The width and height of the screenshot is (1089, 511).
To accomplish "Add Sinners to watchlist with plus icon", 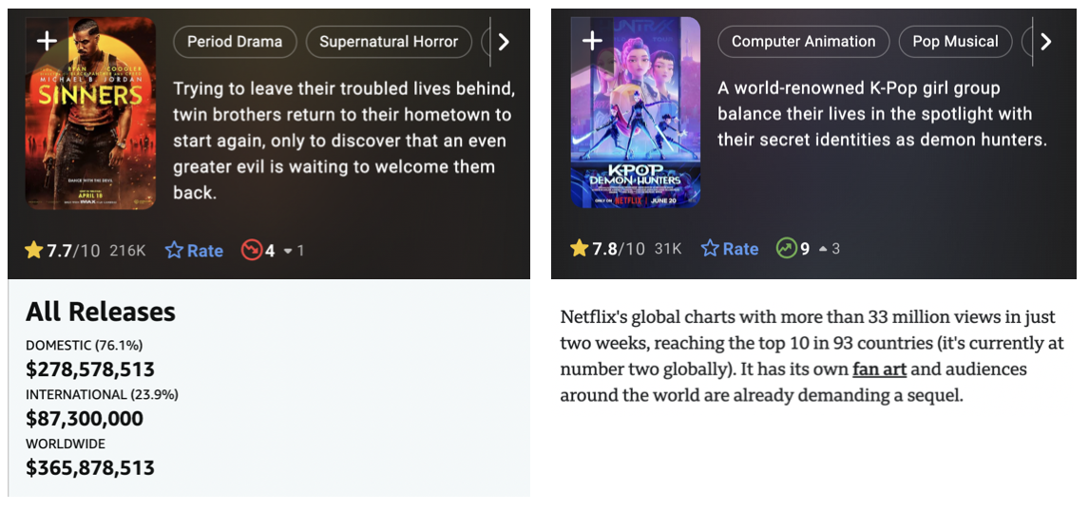I will (47, 41).
